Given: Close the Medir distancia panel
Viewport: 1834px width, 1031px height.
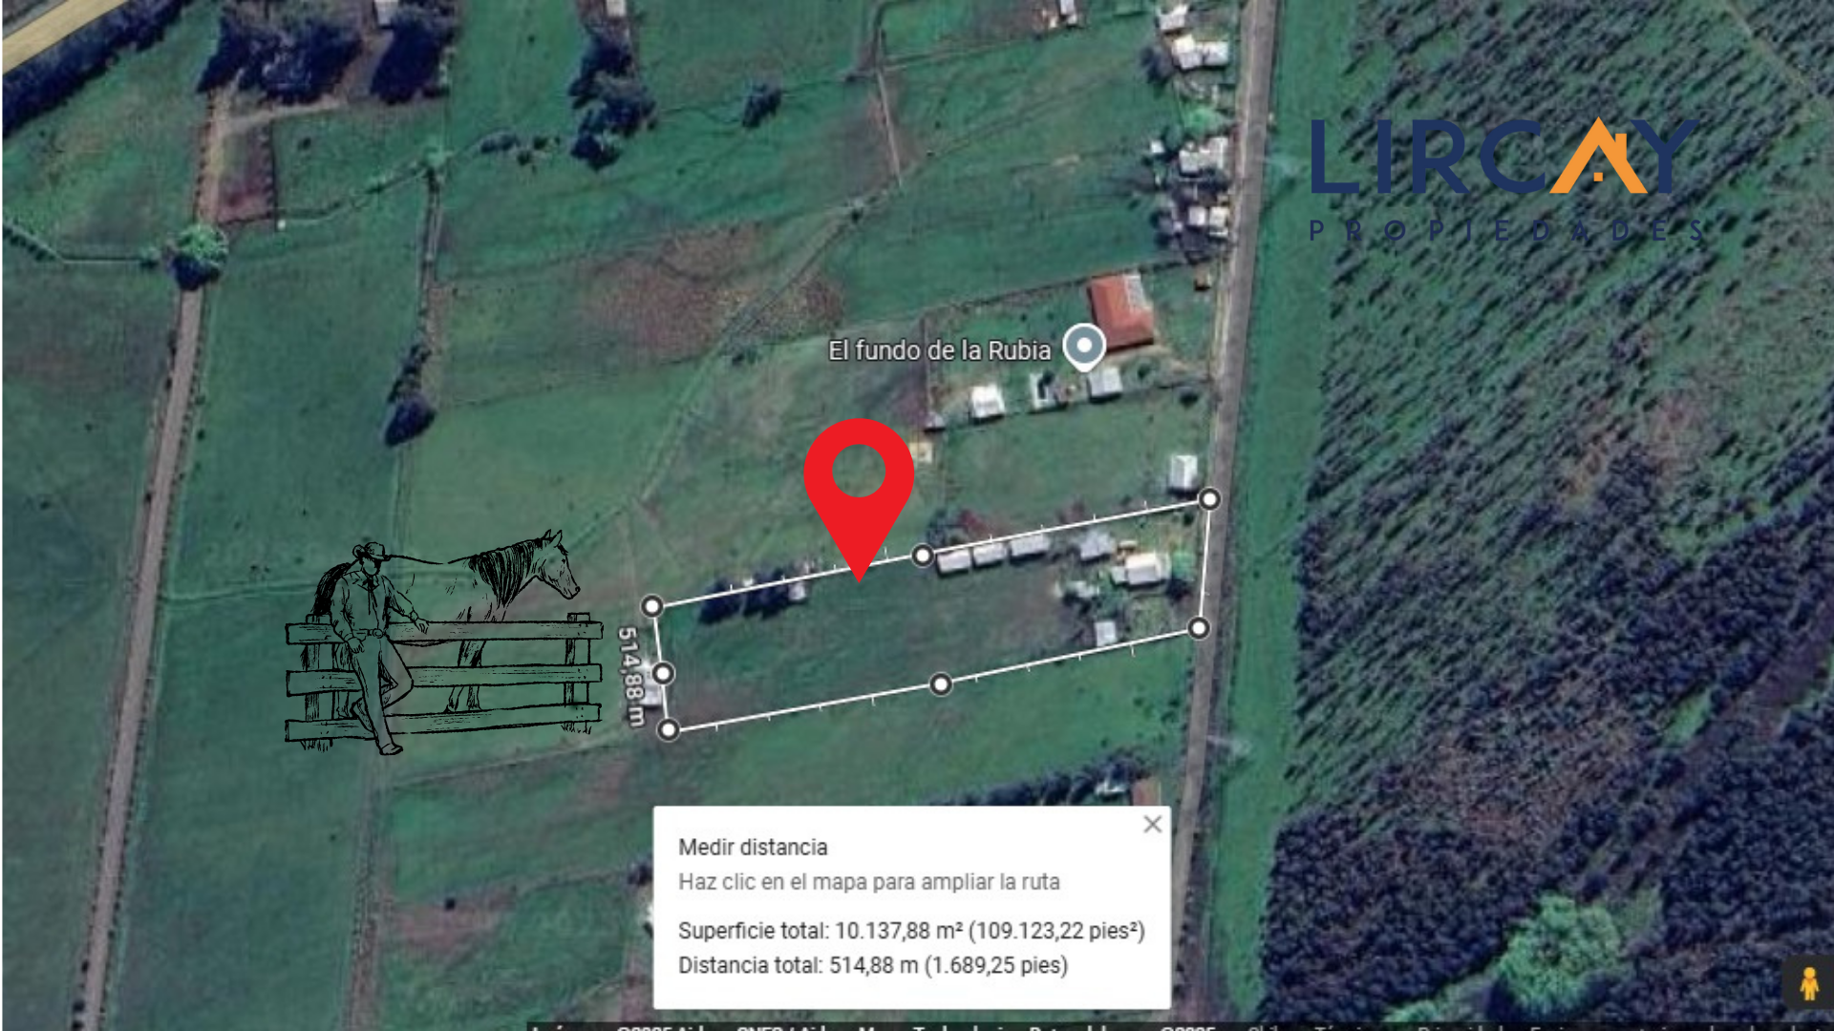Looking at the screenshot, I should coord(1152,824).
